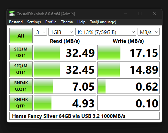Click the 7.05 read result cell

pos(65,86)
